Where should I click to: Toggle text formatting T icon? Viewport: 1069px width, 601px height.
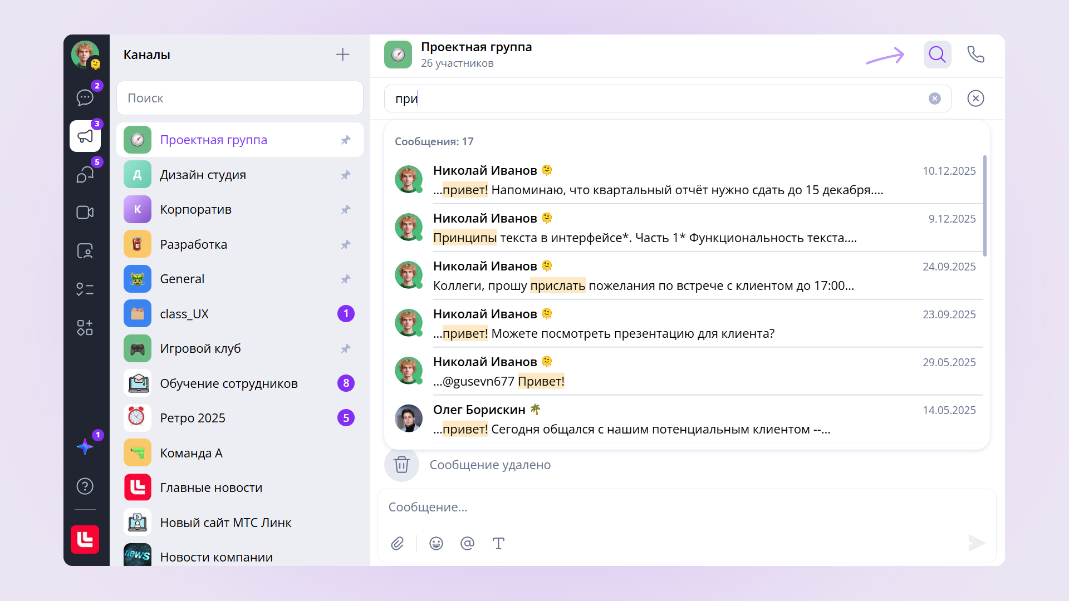[x=498, y=543]
